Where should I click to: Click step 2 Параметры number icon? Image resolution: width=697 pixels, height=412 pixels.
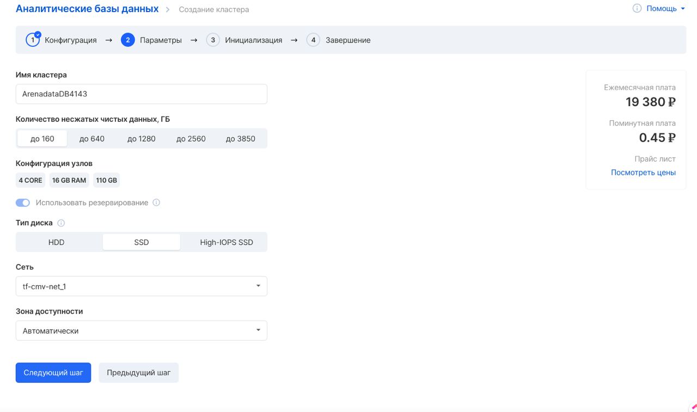(128, 40)
